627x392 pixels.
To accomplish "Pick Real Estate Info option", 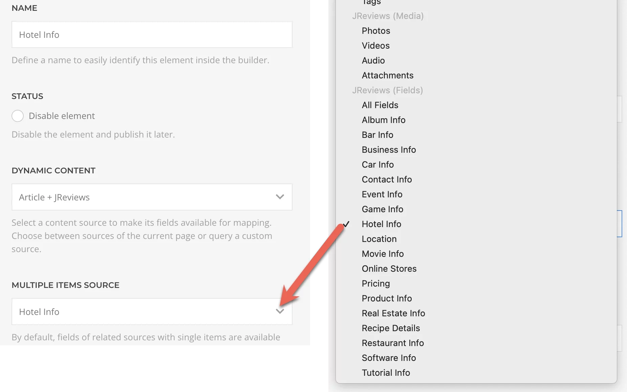I will 393,313.
